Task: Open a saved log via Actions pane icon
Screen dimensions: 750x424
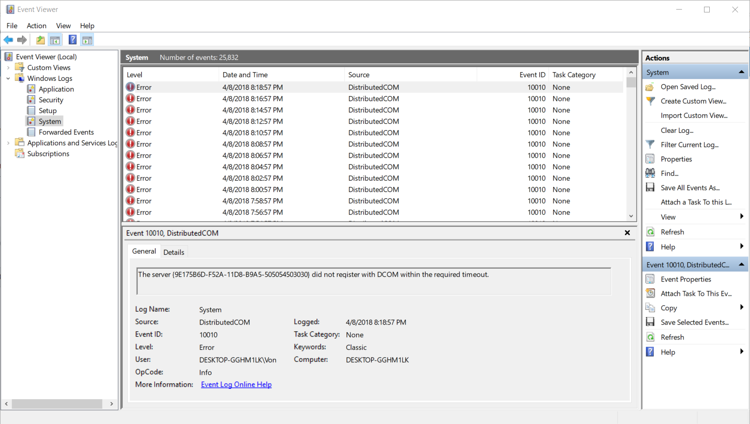Action: (650, 87)
